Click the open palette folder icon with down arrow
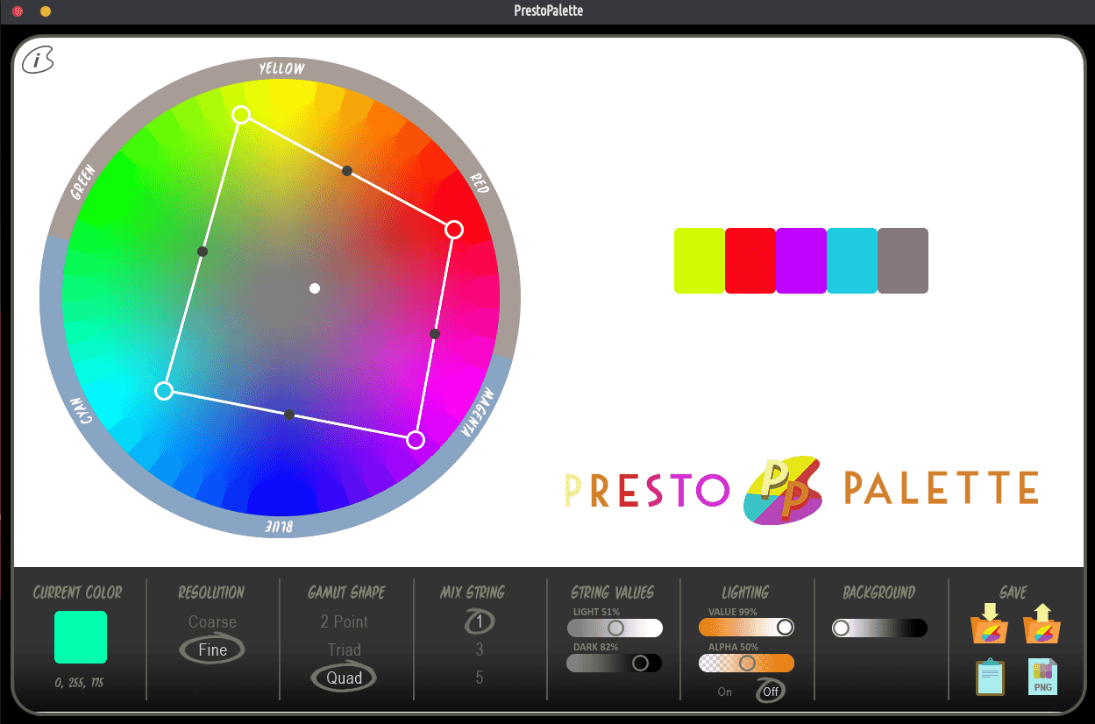This screenshot has width=1095, height=724. (988, 624)
